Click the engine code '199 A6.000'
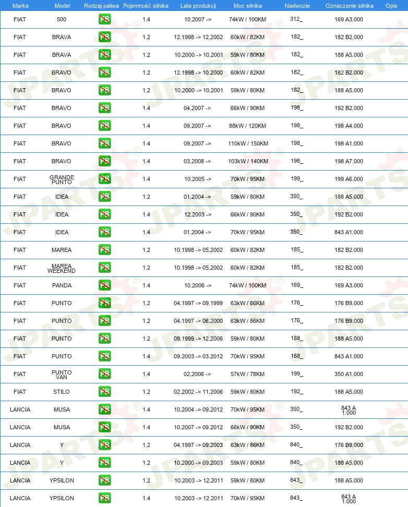 349,179
